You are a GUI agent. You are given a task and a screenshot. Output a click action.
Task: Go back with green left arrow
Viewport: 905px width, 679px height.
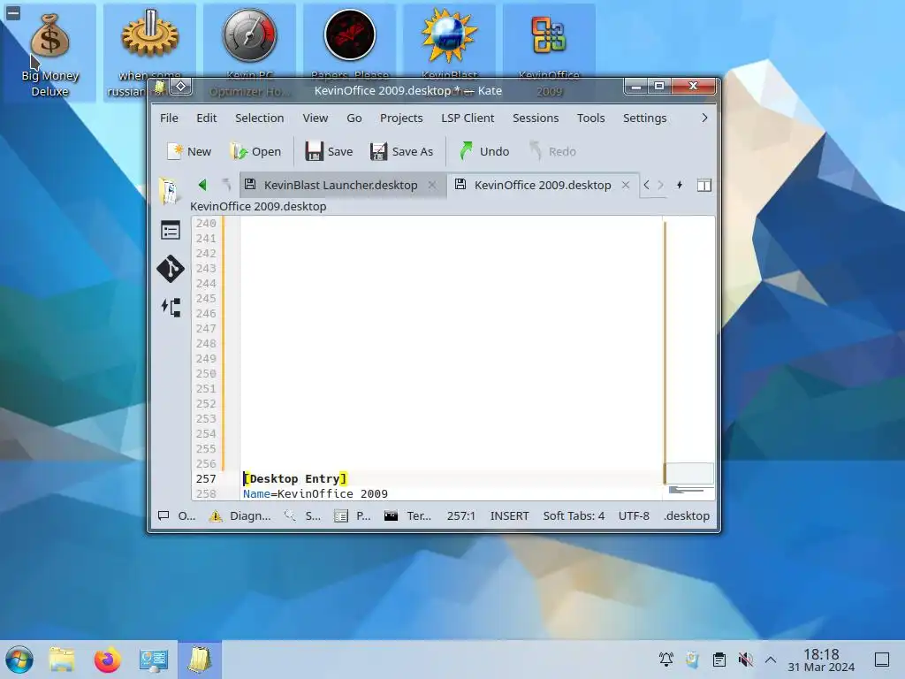tap(202, 185)
